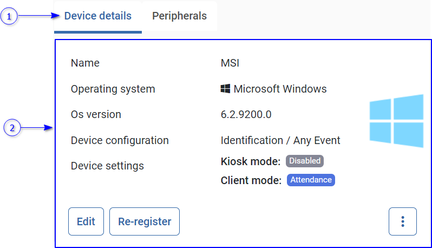Screen dimensions: 432x248
Task: Click the large Windows logo image
Action: [396, 121]
